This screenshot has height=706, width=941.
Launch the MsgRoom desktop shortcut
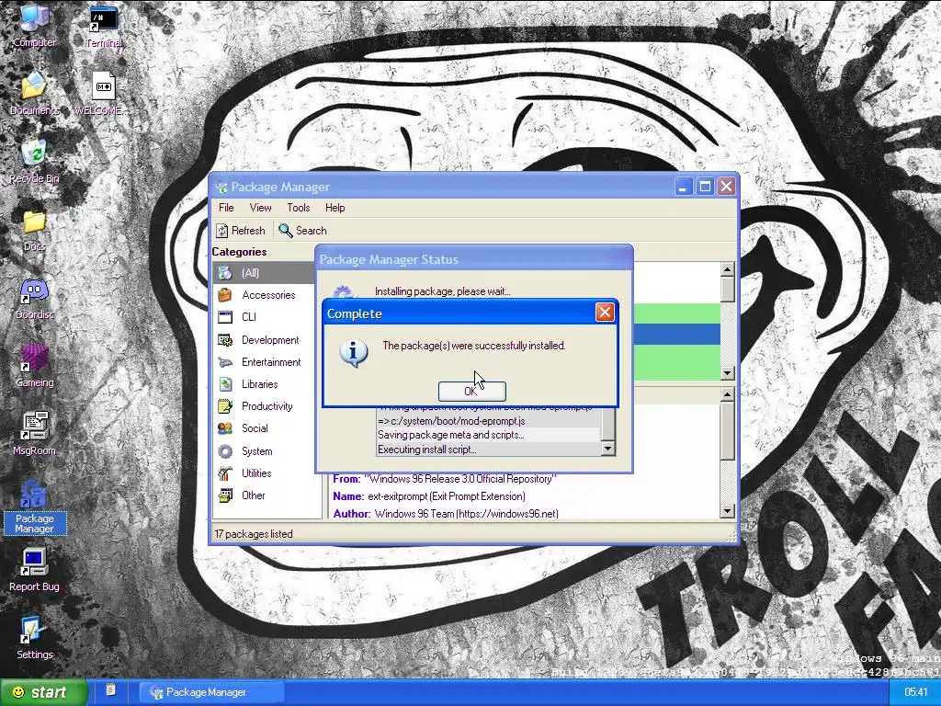34,434
